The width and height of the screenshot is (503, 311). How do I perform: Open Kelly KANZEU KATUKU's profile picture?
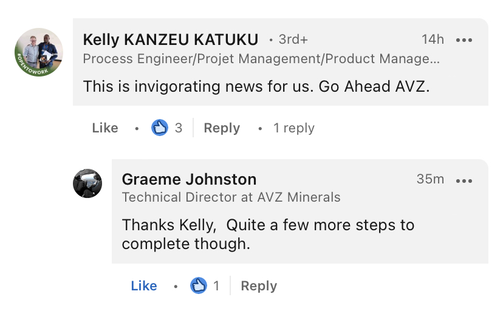[x=39, y=52]
